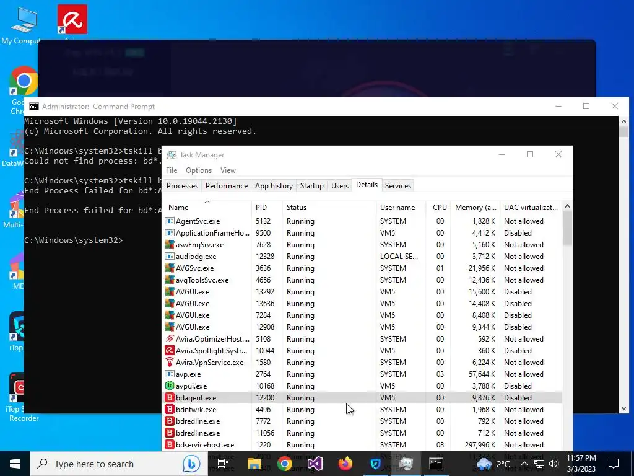Switch to the Processes tab
Screen dimensions: 634x476
tap(183, 186)
